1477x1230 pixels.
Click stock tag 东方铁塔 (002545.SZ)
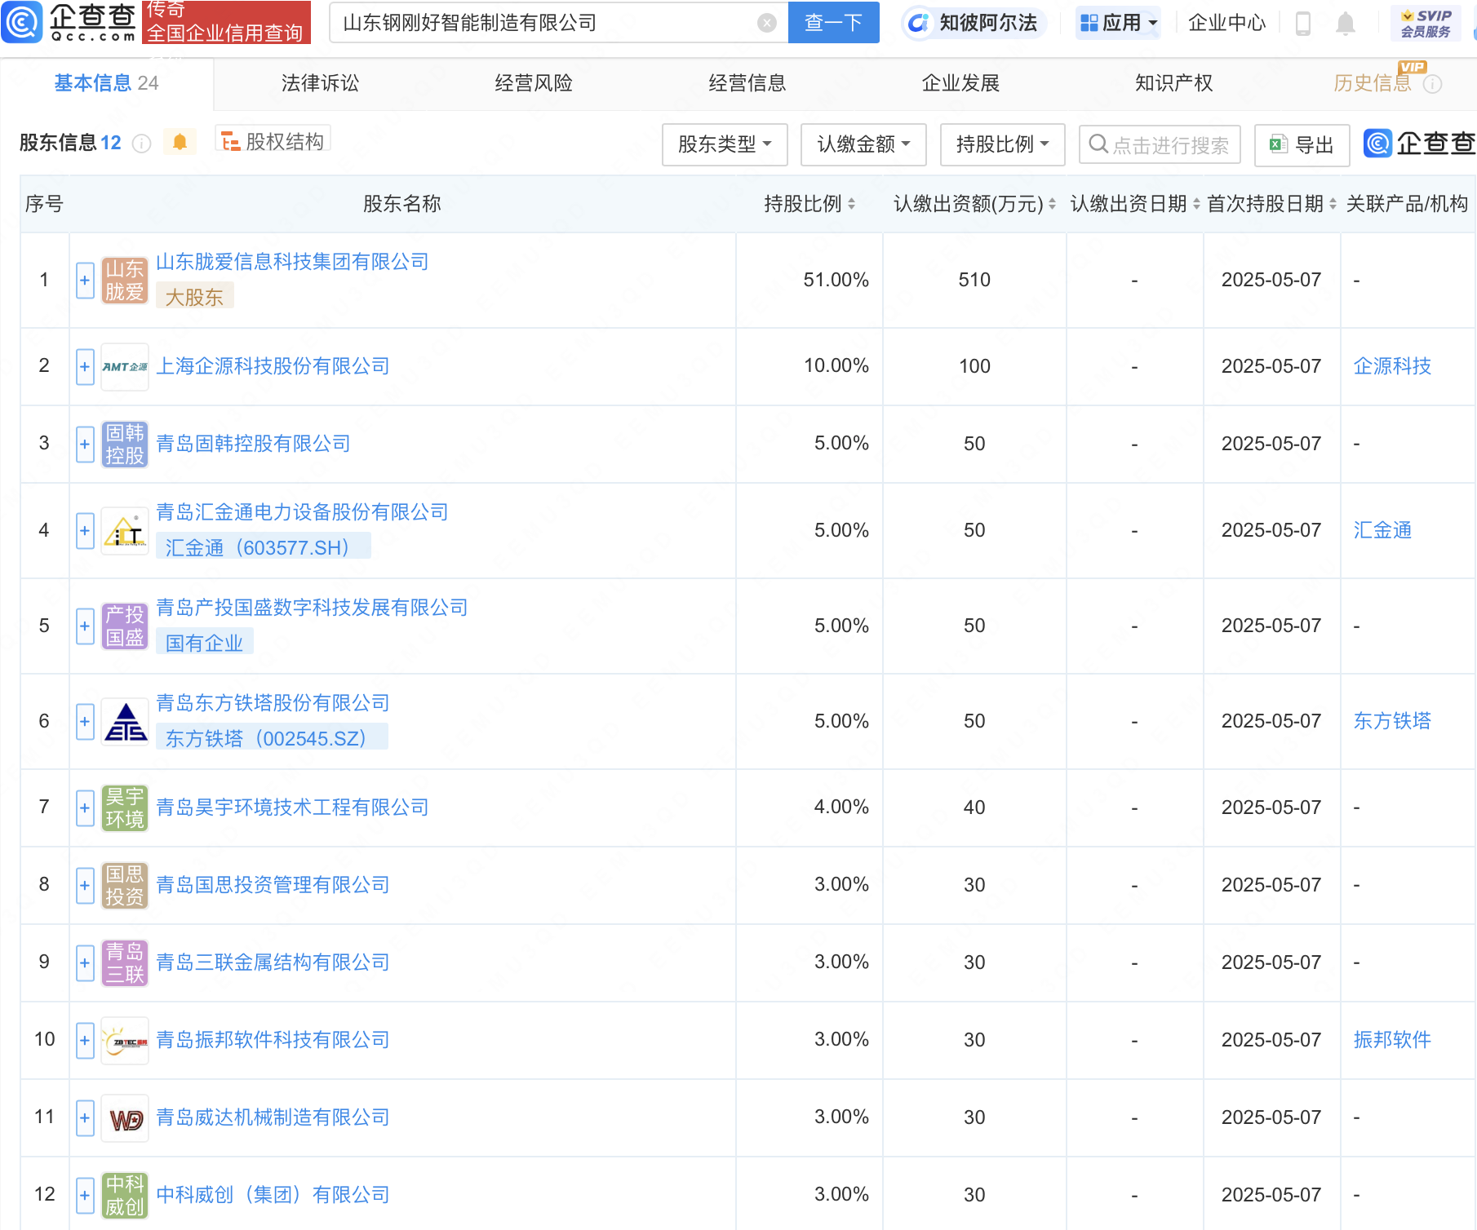[272, 738]
